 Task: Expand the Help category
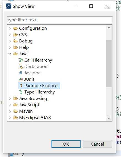click(10, 47)
